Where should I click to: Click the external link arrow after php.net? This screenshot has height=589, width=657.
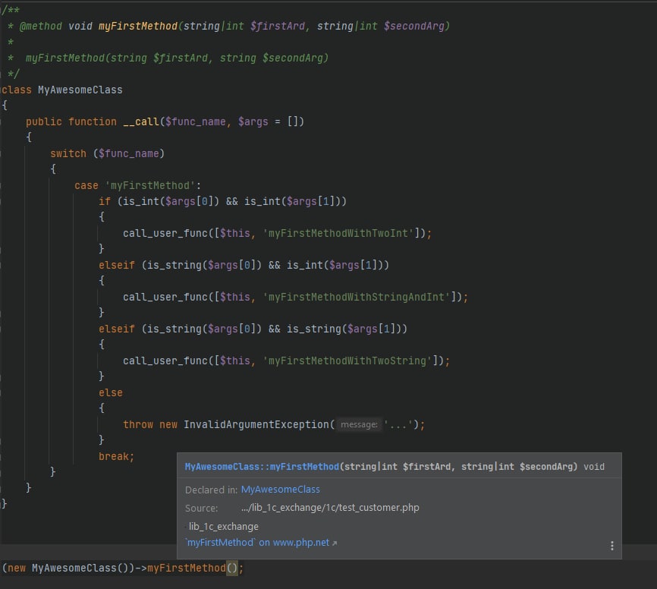(335, 543)
